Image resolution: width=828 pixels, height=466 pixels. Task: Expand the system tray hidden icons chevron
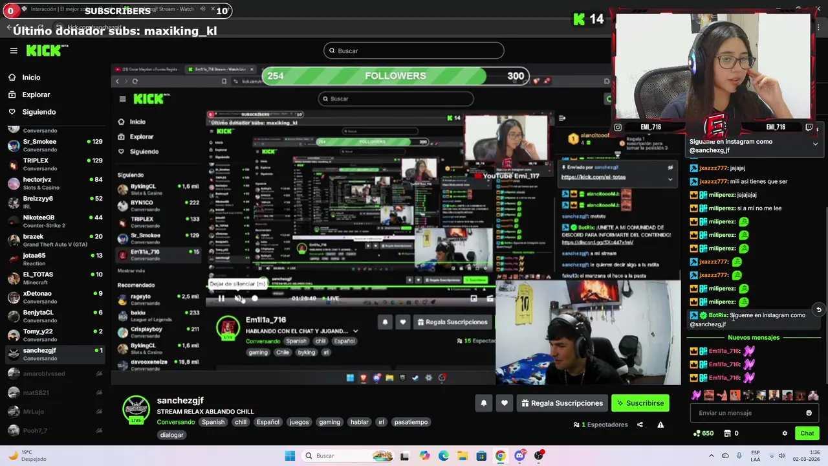point(711,456)
